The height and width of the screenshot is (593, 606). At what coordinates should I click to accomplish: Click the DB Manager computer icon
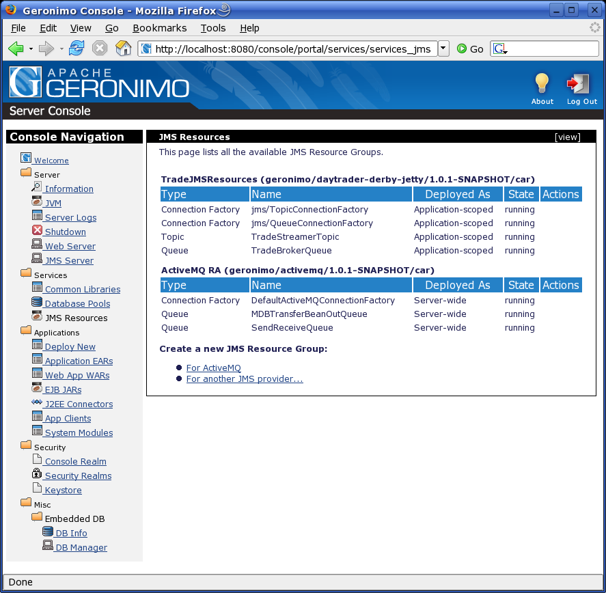[x=48, y=545]
